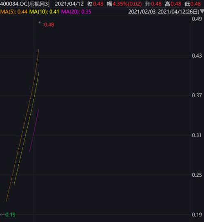Click the 2021/04/12 date in header
Viewport: 204px width, 222px height.
coord(69,4)
